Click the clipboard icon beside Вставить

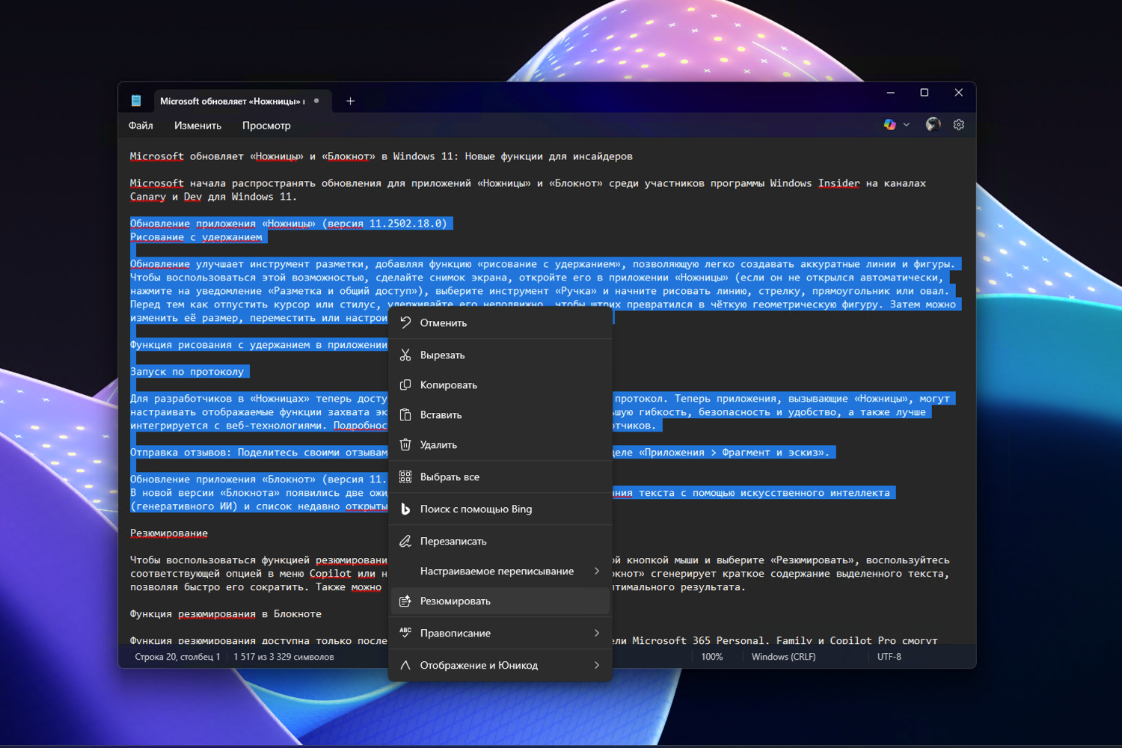pyautogui.click(x=405, y=415)
